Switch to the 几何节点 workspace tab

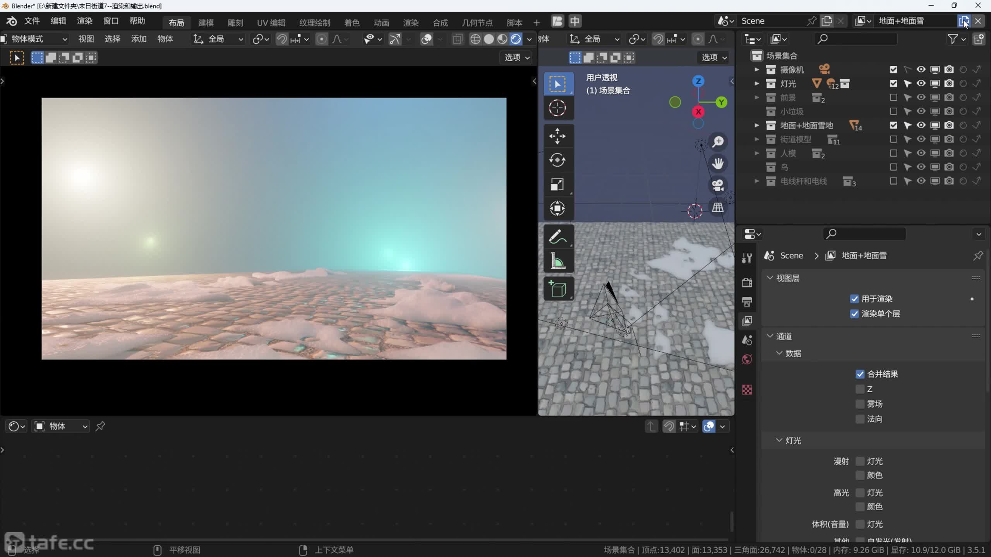pos(477,22)
